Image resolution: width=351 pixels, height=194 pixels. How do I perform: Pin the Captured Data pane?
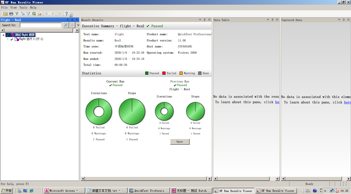click(344, 20)
